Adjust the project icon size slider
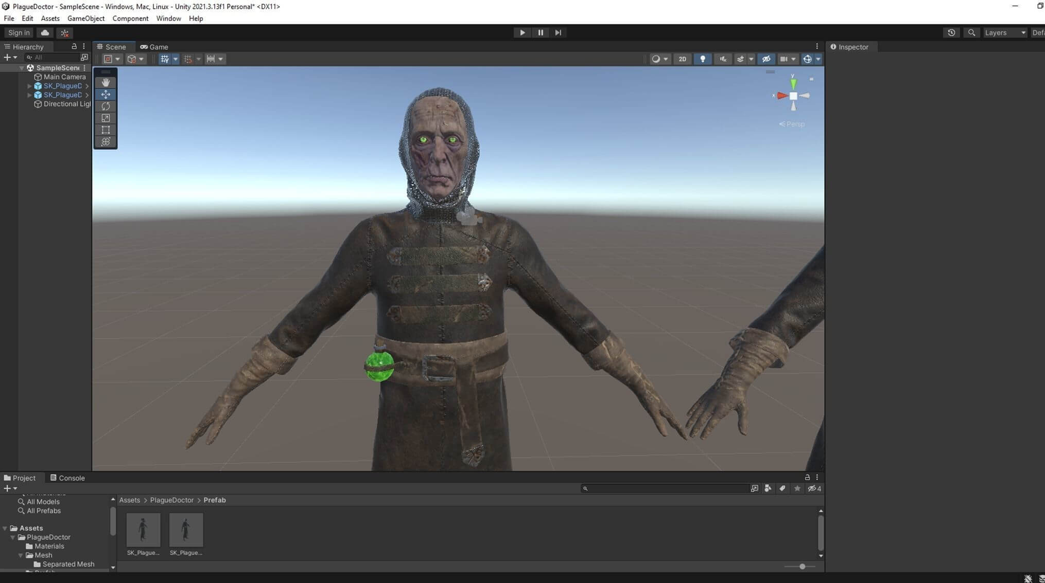Viewport: 1045px width, 583px height. (802, 567)
